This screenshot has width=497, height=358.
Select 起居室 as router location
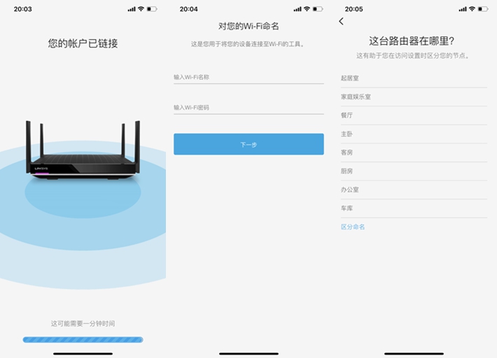tap(414, 78)
